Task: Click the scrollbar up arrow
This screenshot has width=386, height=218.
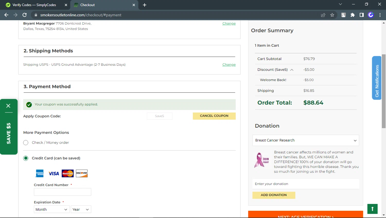Action: pos(384,23)
